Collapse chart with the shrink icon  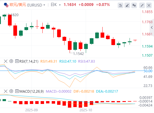(142, 5)
